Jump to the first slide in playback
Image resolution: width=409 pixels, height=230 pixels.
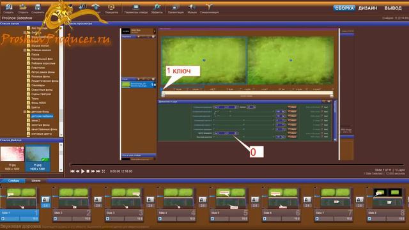pos(72,171)
